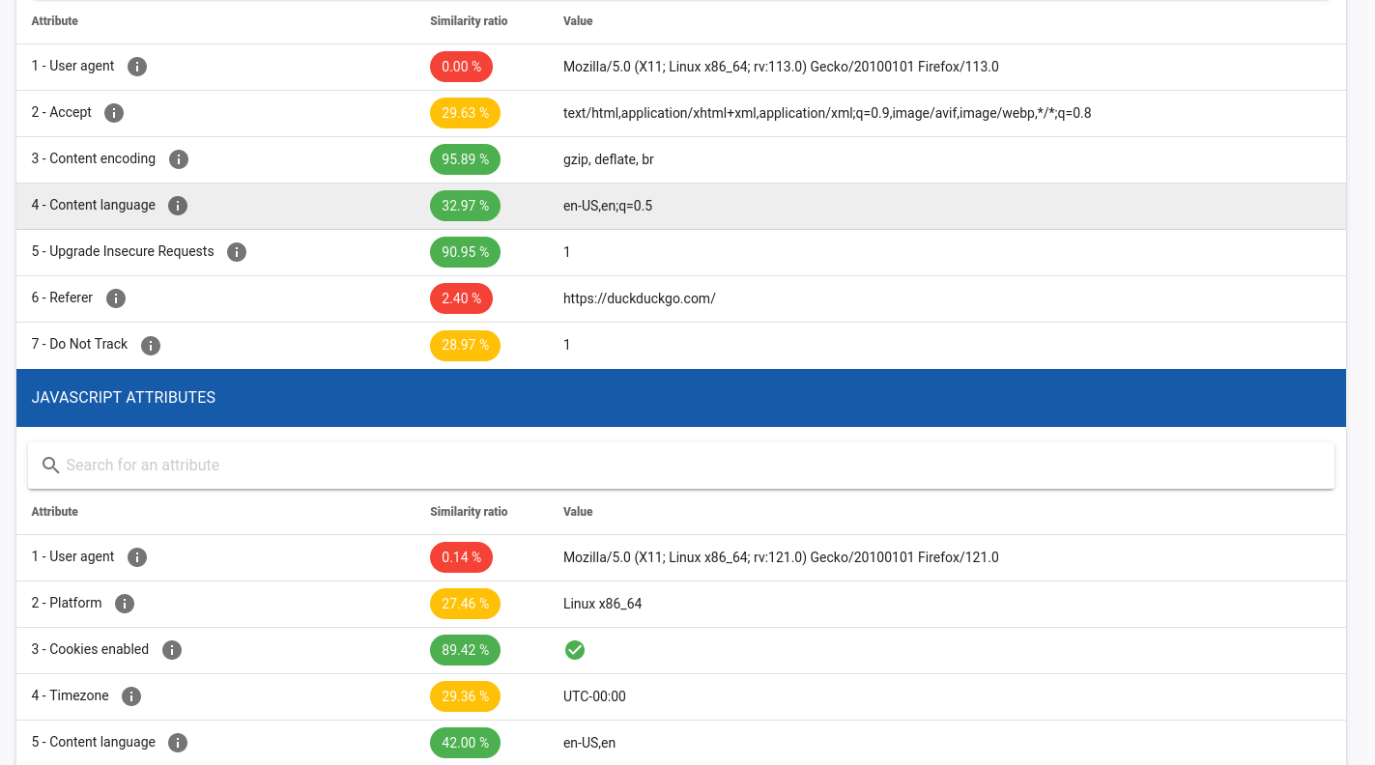Click the 2.40 % Referer similarity badge
Image resolution: width=1375 pixels, height=765 pixels.
click(x=461, y=298)
